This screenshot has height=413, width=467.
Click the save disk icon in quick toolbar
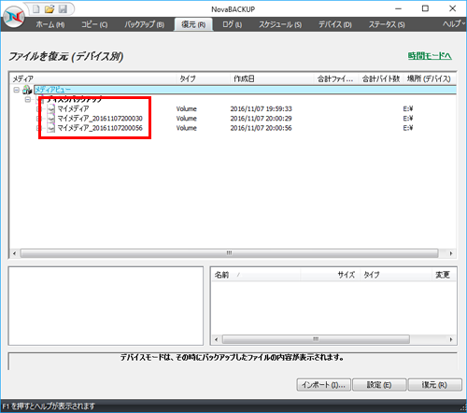pyautogui.click(x=63, y=9)
